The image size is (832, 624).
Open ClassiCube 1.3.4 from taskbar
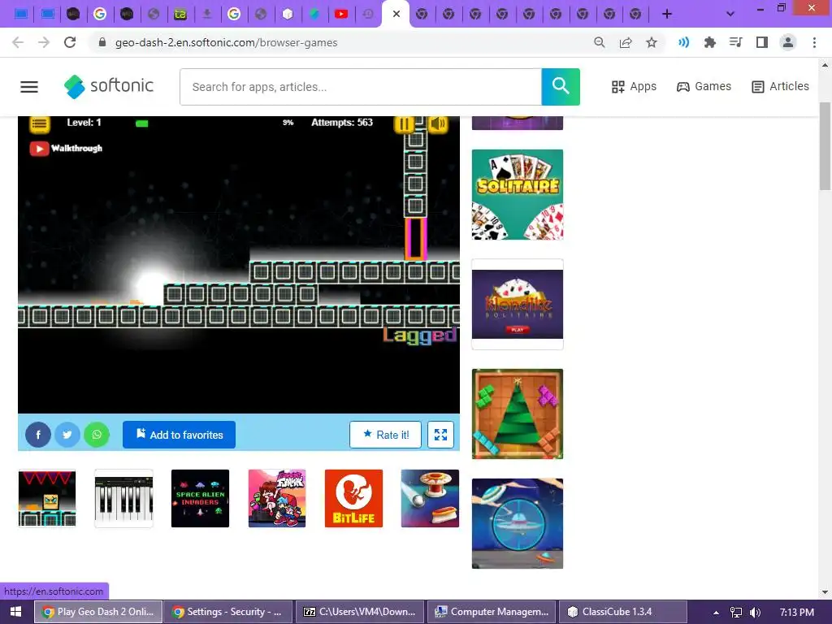[x=623, y=612]
